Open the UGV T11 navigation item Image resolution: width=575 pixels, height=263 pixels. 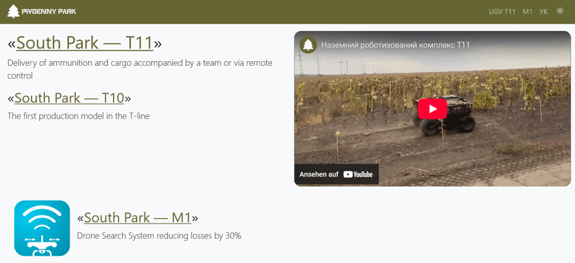502,11
